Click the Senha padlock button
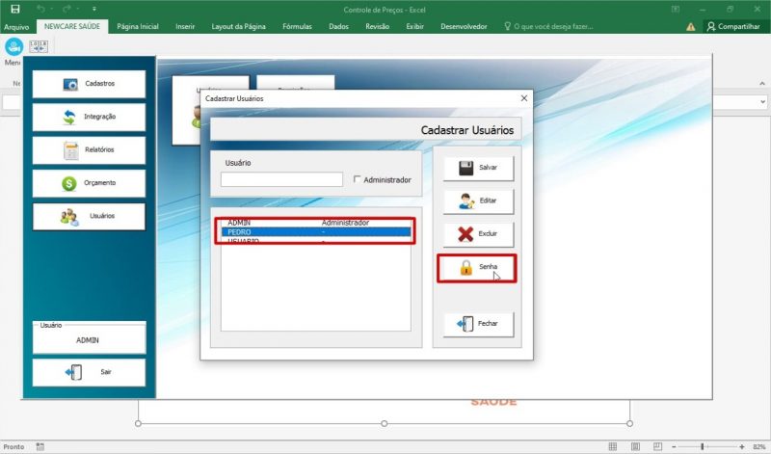 (x=478, y=268)
